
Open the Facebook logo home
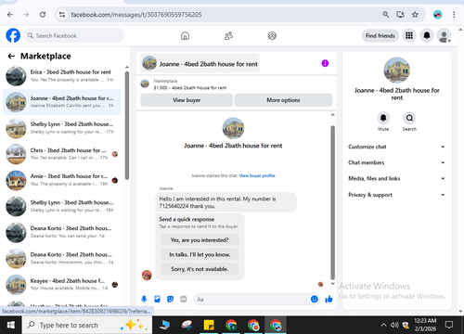tap(13, 35)
